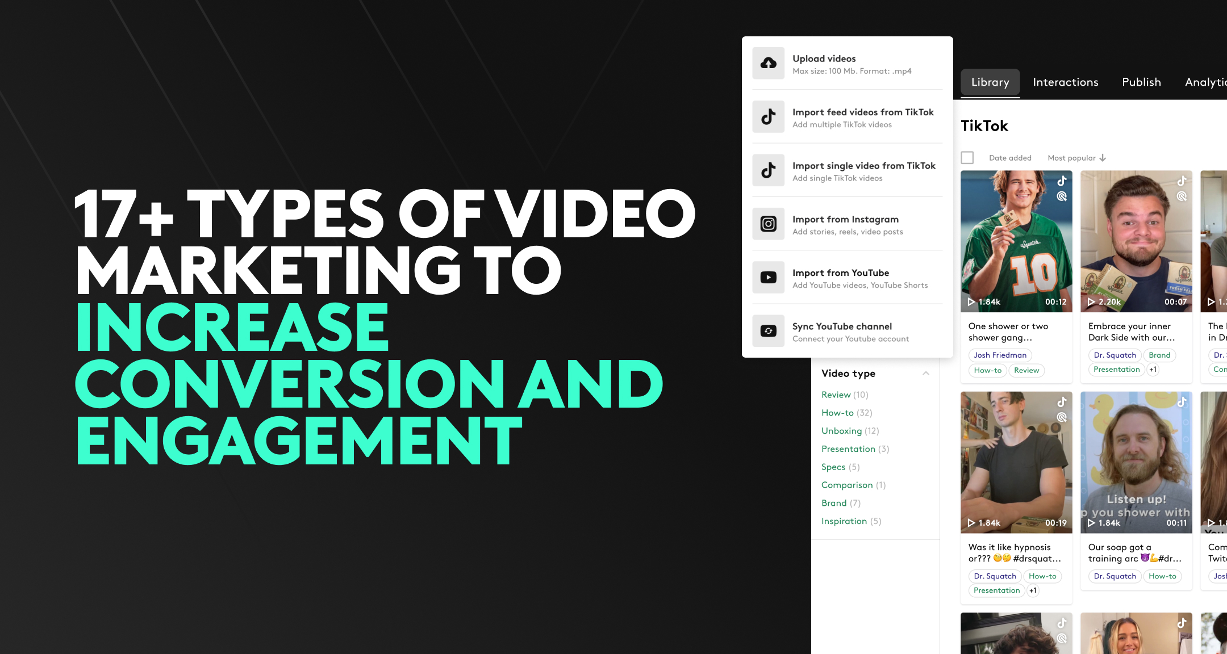The image size is (1227, 654).
Task: Go to the Publish tab
Action: pos(1141,82)
